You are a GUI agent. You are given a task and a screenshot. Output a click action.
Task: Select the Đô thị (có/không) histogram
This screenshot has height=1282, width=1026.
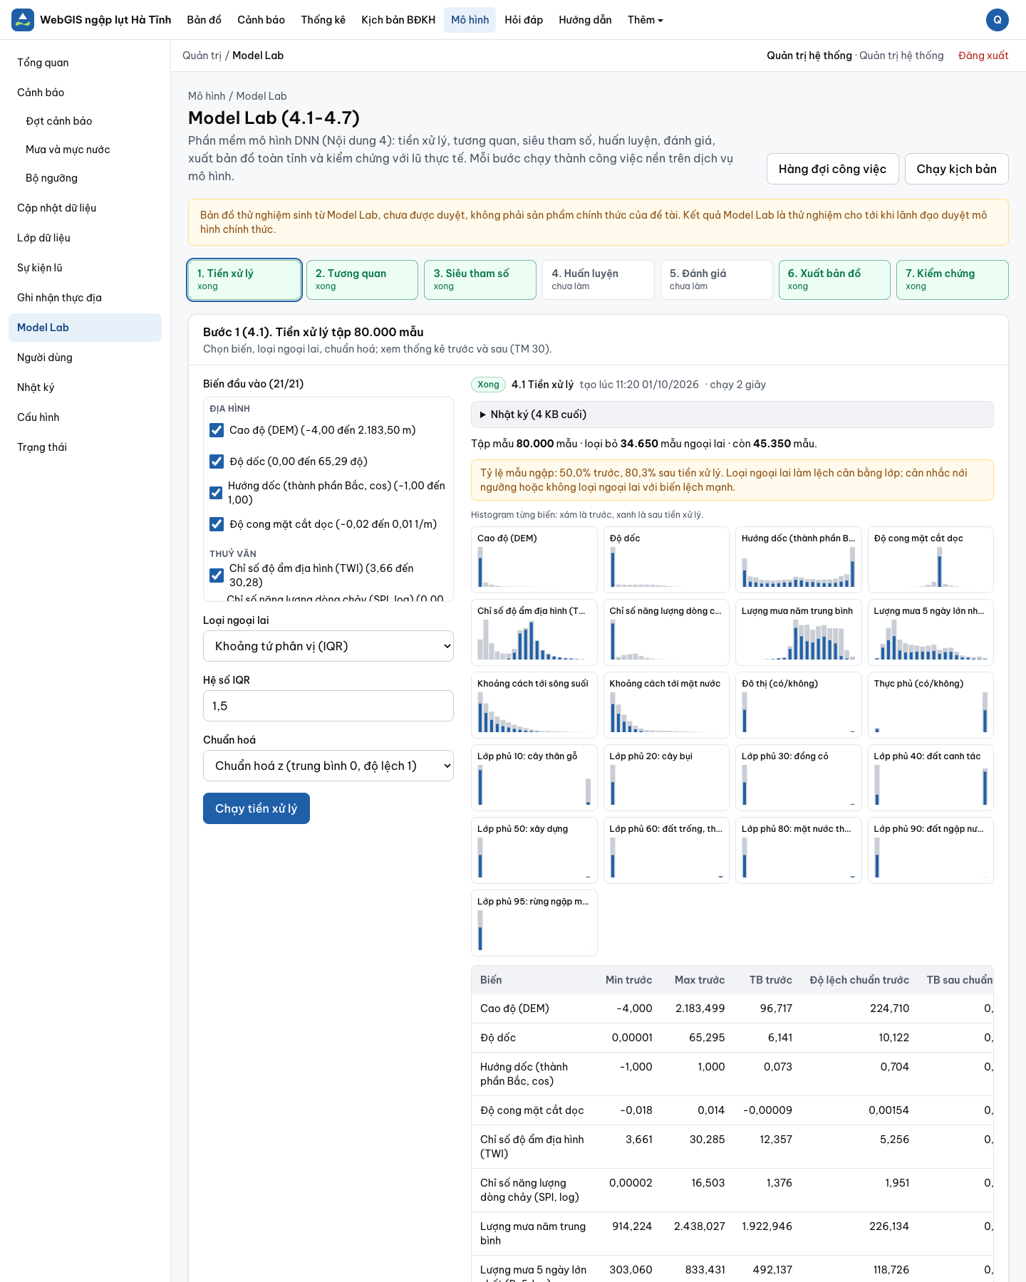(x=799, y=705)
